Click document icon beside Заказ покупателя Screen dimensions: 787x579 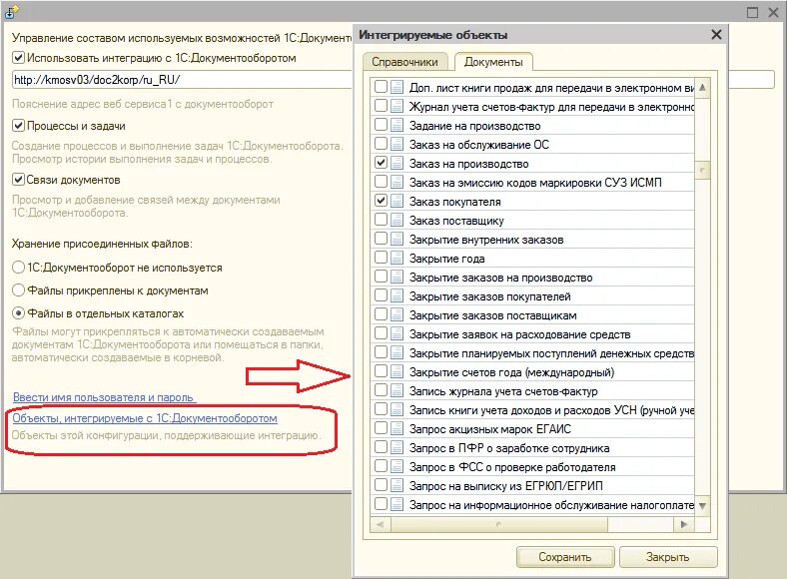point(397,202)
